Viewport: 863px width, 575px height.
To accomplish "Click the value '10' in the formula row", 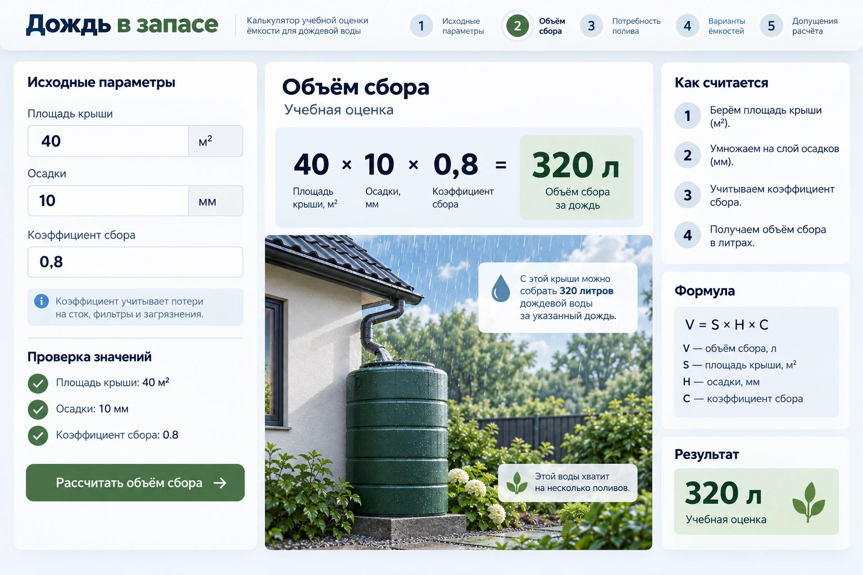I will pos(379,165).
